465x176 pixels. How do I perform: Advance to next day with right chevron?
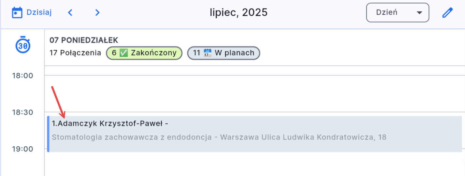[x=97, y=13]
